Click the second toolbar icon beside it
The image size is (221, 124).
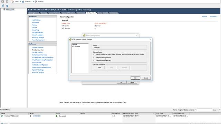click(x=7, y=6)
